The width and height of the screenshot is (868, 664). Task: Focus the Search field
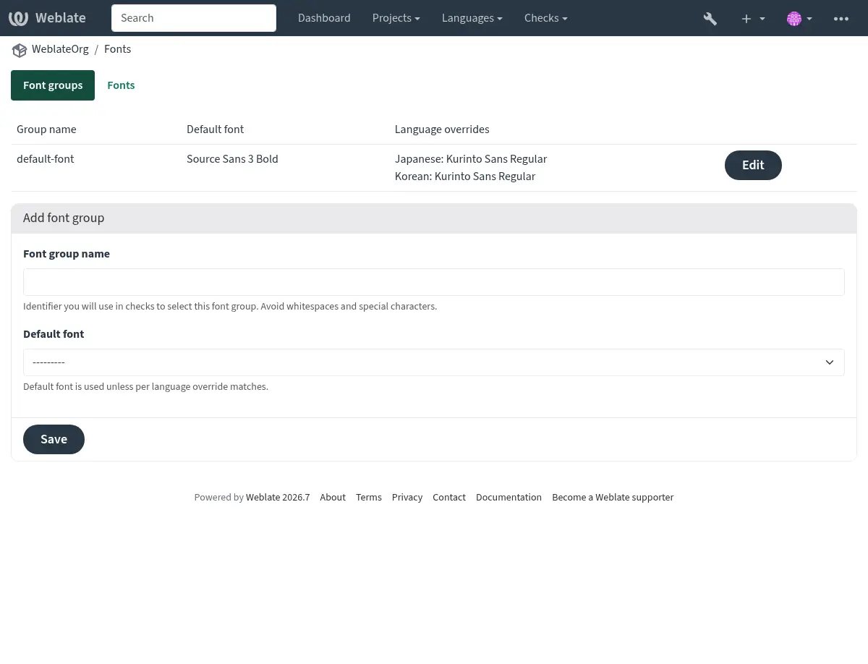pyautogui.click(x=194, y=18)
